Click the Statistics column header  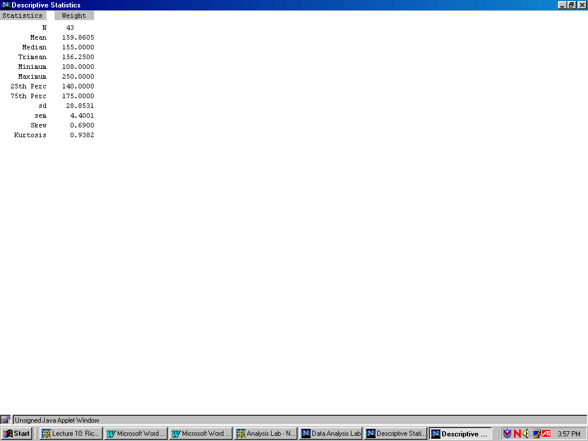coord(22,16)
